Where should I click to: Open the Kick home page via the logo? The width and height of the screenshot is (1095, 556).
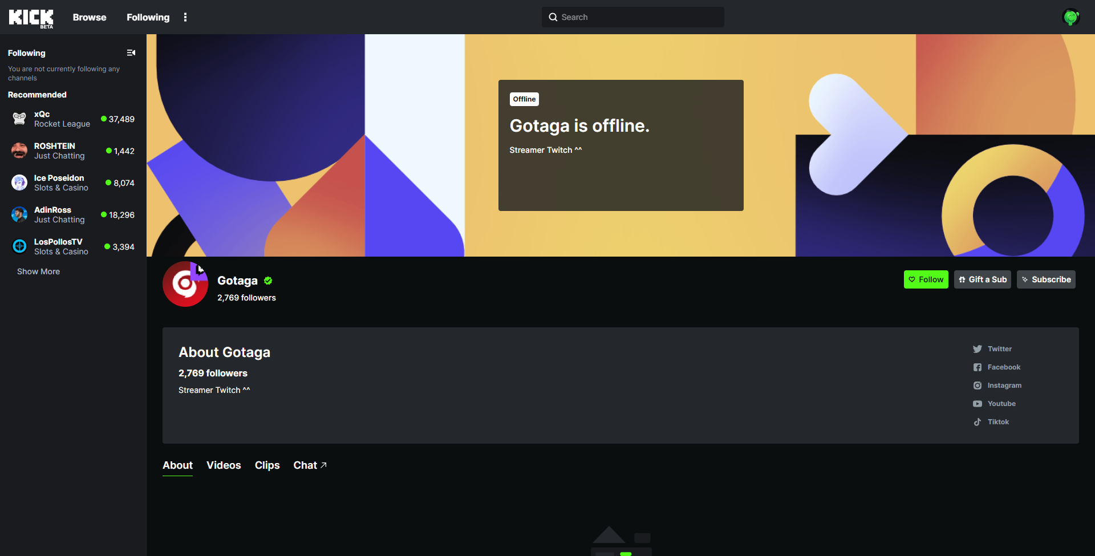click(31, 17)
